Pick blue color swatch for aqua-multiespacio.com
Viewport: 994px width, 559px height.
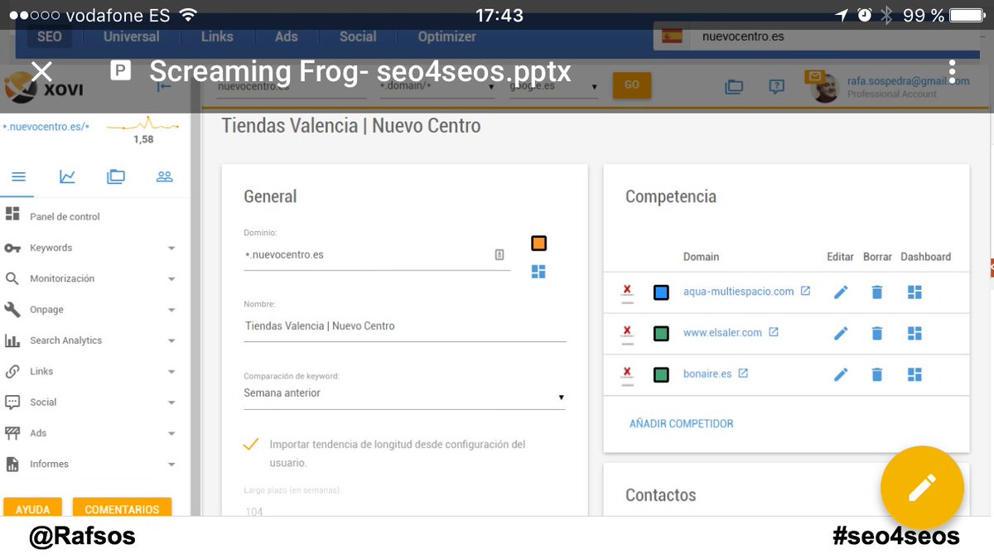point(661,292)
